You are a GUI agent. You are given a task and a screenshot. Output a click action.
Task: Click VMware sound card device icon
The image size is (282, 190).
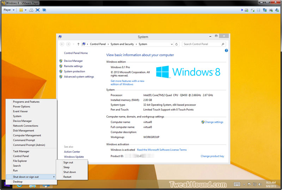[x=277, y=10]
